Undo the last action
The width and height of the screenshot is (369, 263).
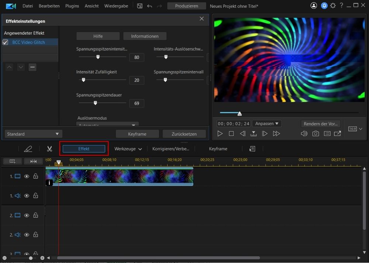[149, 6]
